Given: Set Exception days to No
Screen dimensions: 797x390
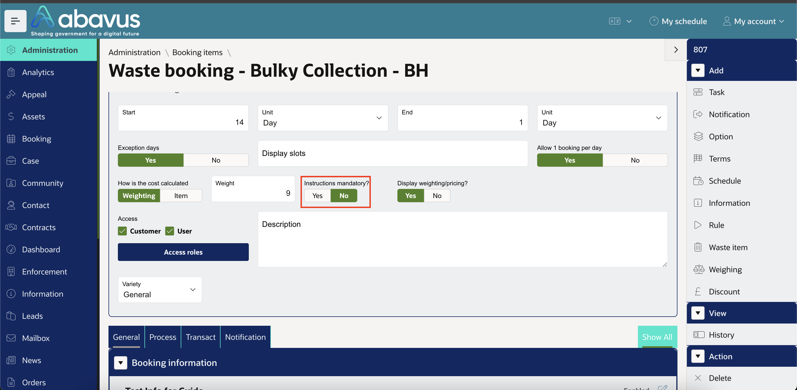Looking at the screenshot, I should 216,160.
